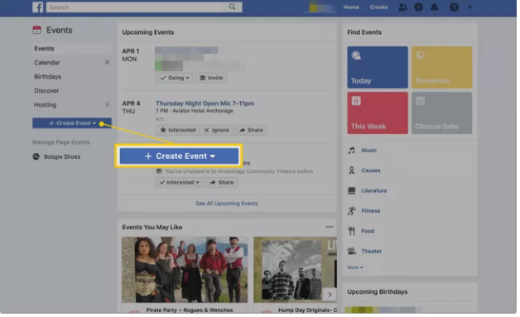
Task: Click next arrow on suggested events carousel
Action: coord(330,295)
